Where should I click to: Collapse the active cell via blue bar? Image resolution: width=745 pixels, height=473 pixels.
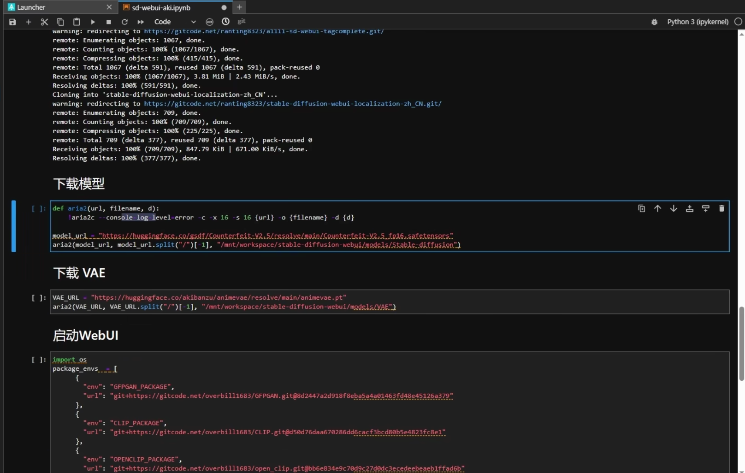click(14, 226)
